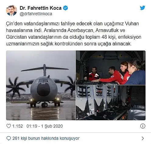
Task: Click the plane's left propeller in the photo
Action: (15, 87)
